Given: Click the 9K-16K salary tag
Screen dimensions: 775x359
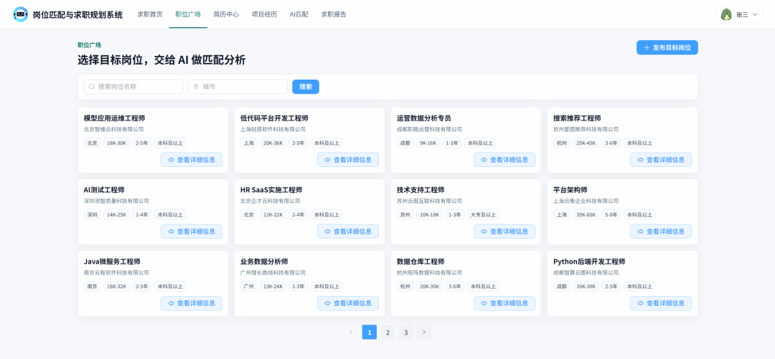Looking at the screenshot, I should (x=428, y=143).
